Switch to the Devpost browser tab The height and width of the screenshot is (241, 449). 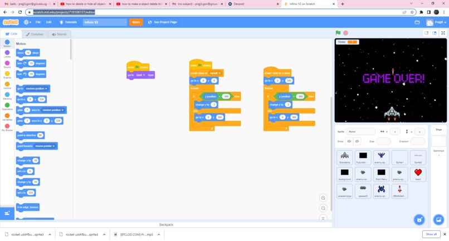coord(253,4)
